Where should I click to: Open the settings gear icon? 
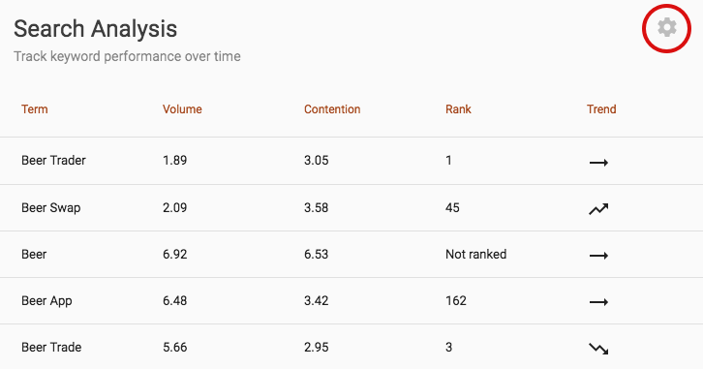pyautogui.click(x=666, y=28)
